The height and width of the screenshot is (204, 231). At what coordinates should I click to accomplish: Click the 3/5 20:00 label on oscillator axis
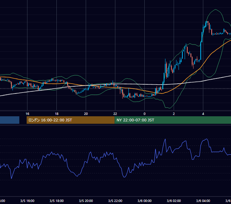pyautogui.click(x=86, y=201)
